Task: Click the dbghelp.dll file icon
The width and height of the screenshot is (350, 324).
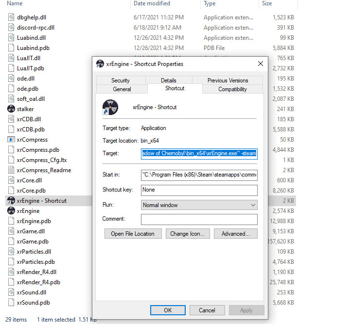Action: (x=11, y=17)
